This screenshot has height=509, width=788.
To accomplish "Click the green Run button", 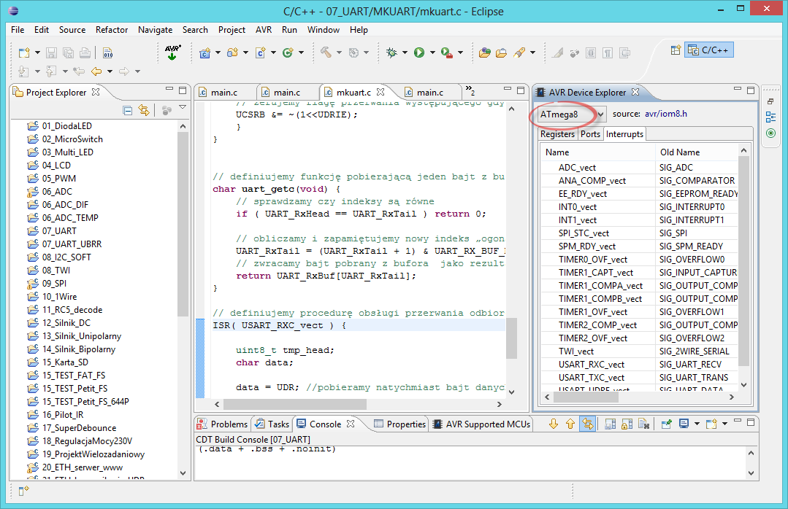I will coord(419,53).
